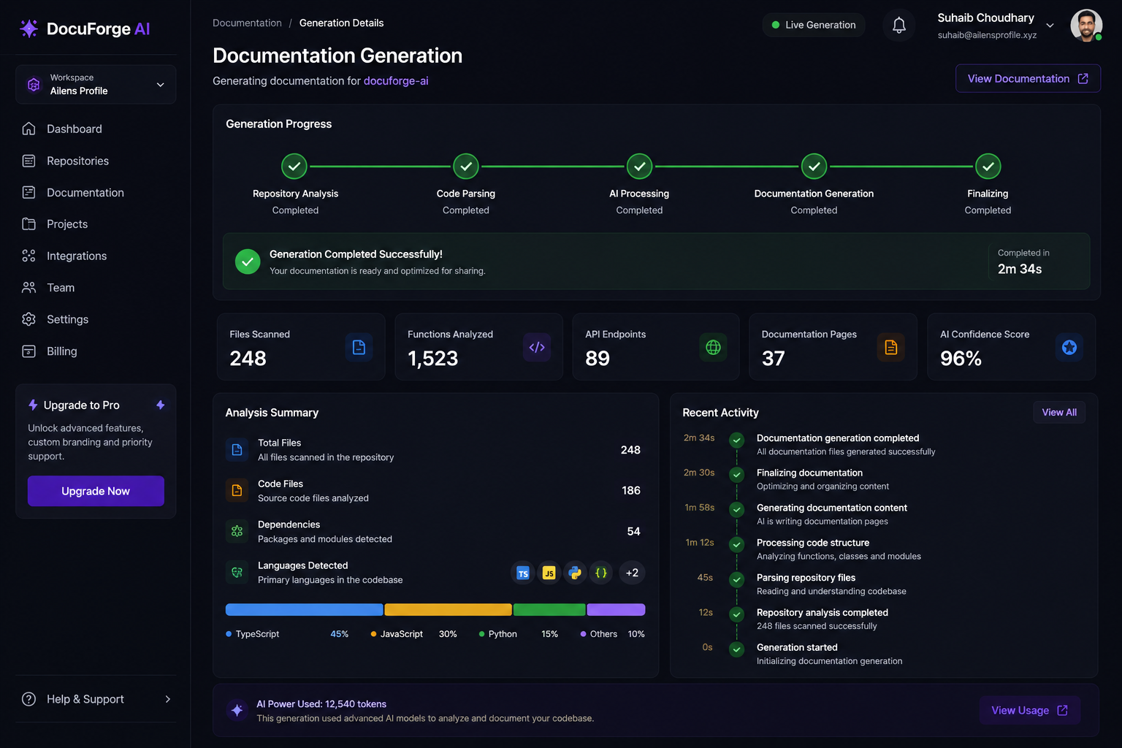Click the Code Parsing step checkmark
Screen dimensions: 1122x748
click(466, 167)
